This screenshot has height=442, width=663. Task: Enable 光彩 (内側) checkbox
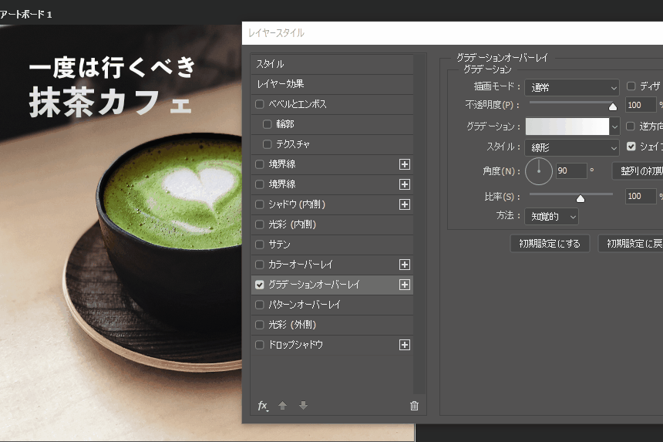(x=260, y=224)
